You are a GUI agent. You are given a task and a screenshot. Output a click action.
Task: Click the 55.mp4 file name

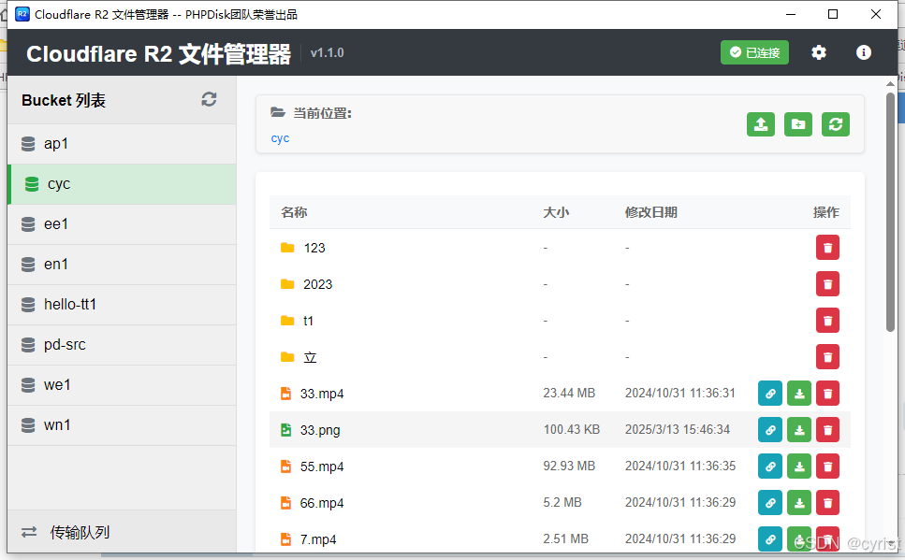(x=322, y=467)
